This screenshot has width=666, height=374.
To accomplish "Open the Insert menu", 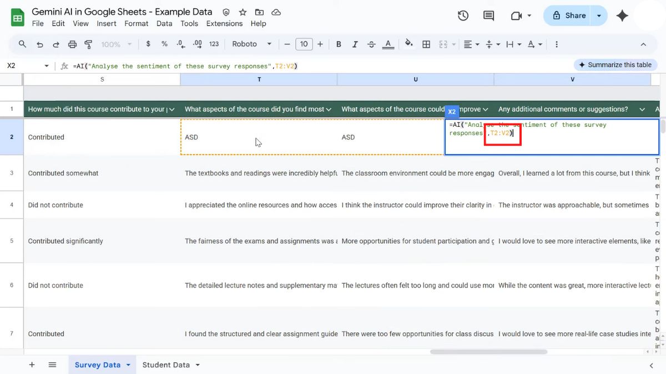I will [x=107, y=23].
